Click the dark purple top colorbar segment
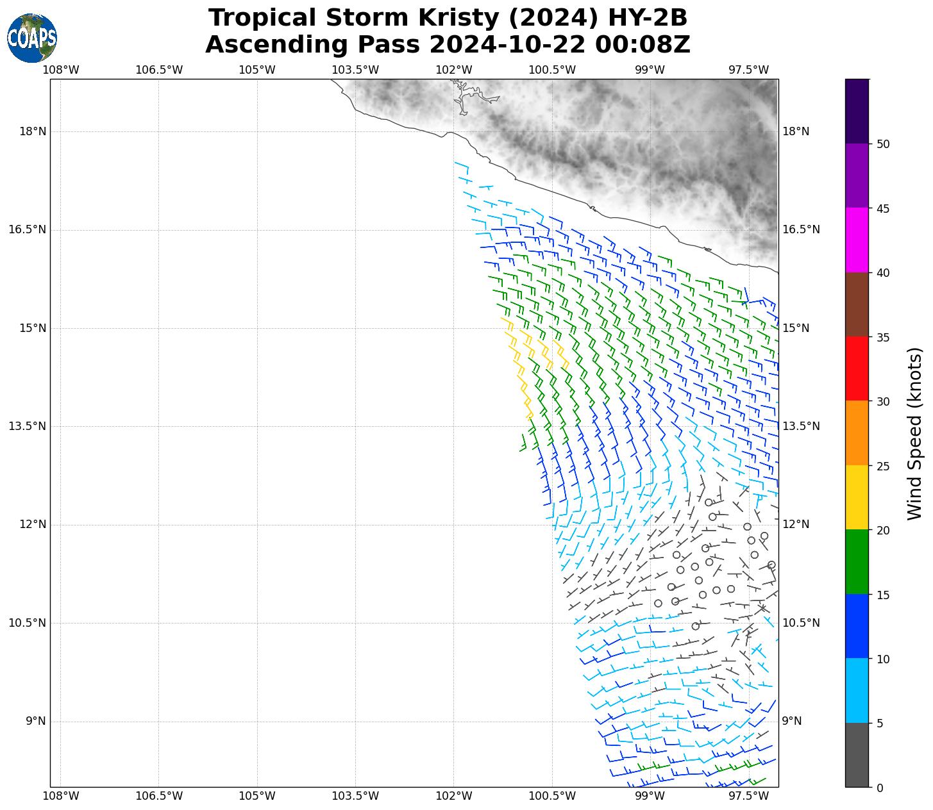 point(857,111)
